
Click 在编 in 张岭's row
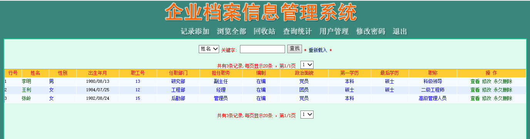261,98
